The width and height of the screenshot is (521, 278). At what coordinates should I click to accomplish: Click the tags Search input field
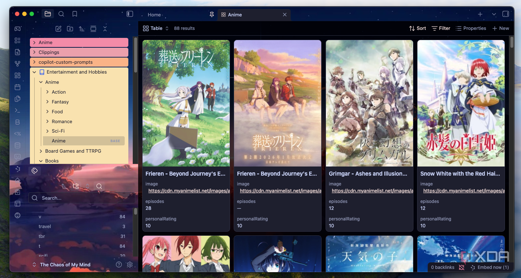point(82,198)
